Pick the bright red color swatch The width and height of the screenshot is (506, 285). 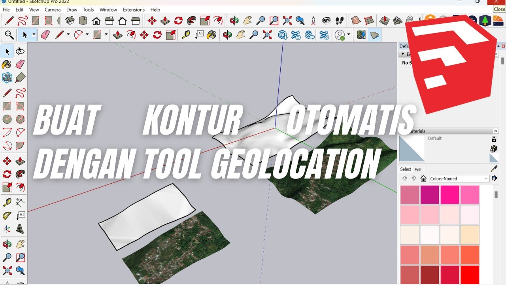470,275
